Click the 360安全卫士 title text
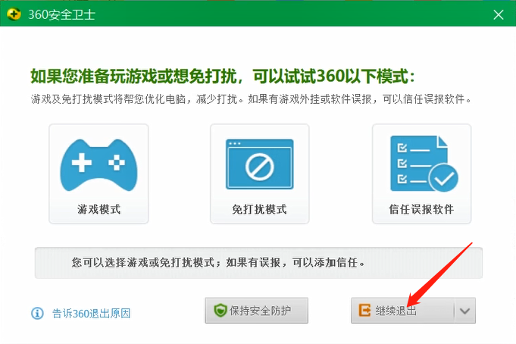Image resolution: width=516 pixels, height=344 pixels. (x=61, y=14)
